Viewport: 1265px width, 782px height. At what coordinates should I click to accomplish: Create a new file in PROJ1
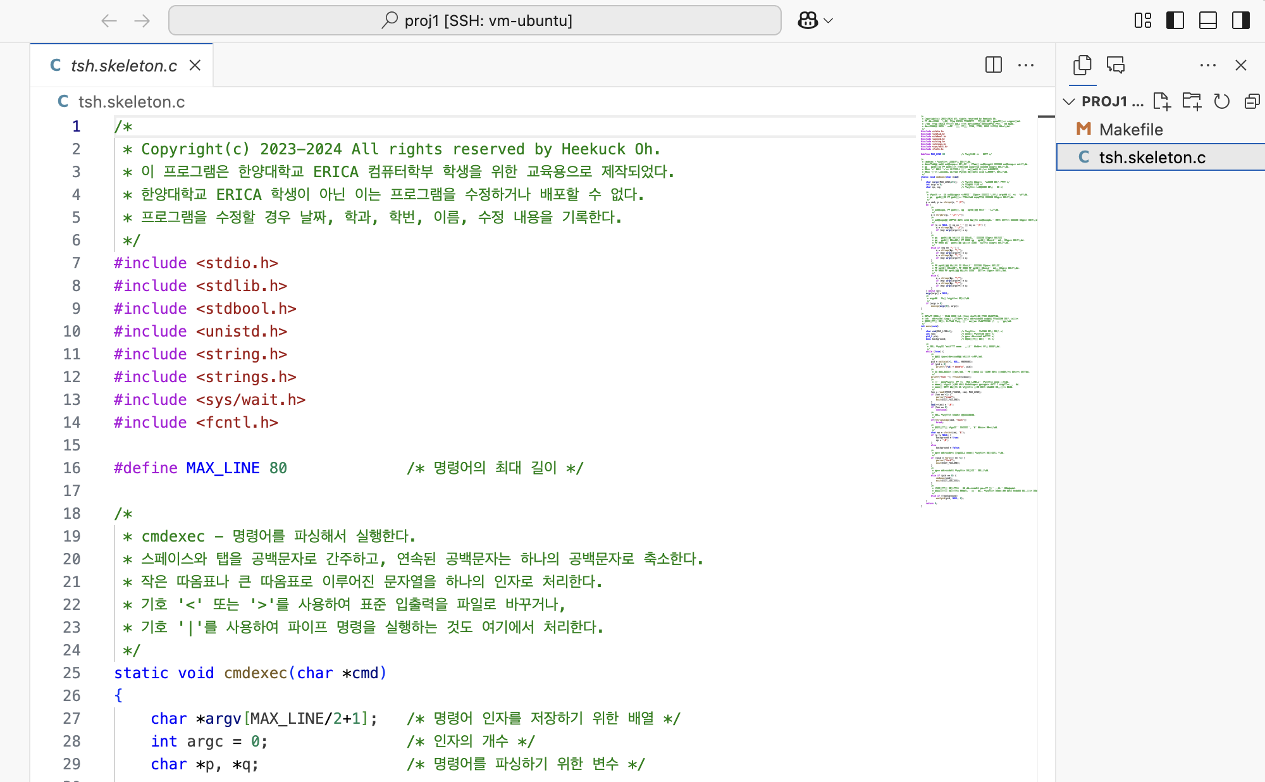pyautogui.click(x=1162, y=101)
